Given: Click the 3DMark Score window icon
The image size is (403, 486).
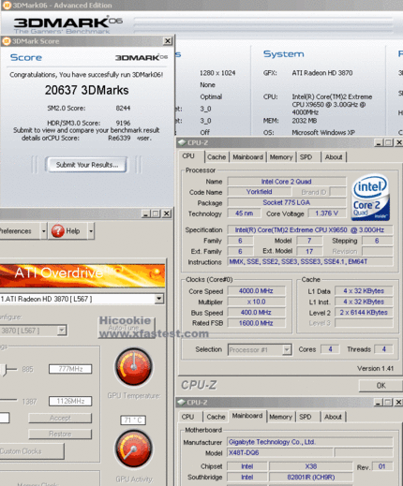Looking at the screenshot, I should click(x=7, y=41).
